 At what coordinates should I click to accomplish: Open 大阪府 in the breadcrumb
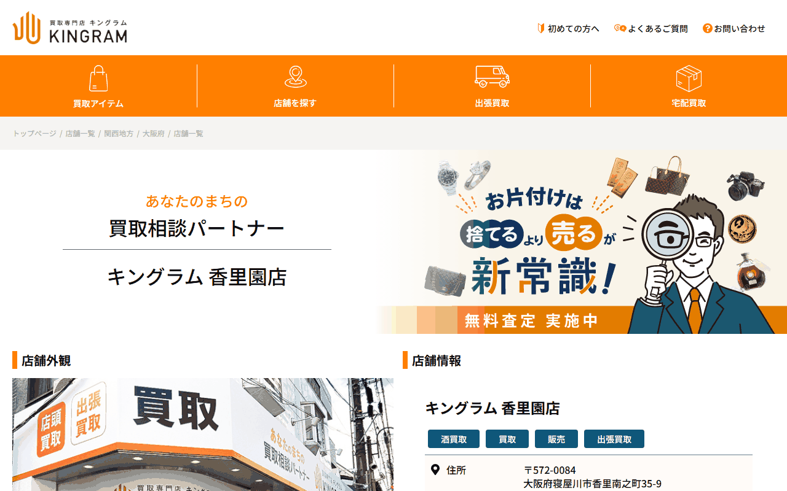(x=154, y=133)
